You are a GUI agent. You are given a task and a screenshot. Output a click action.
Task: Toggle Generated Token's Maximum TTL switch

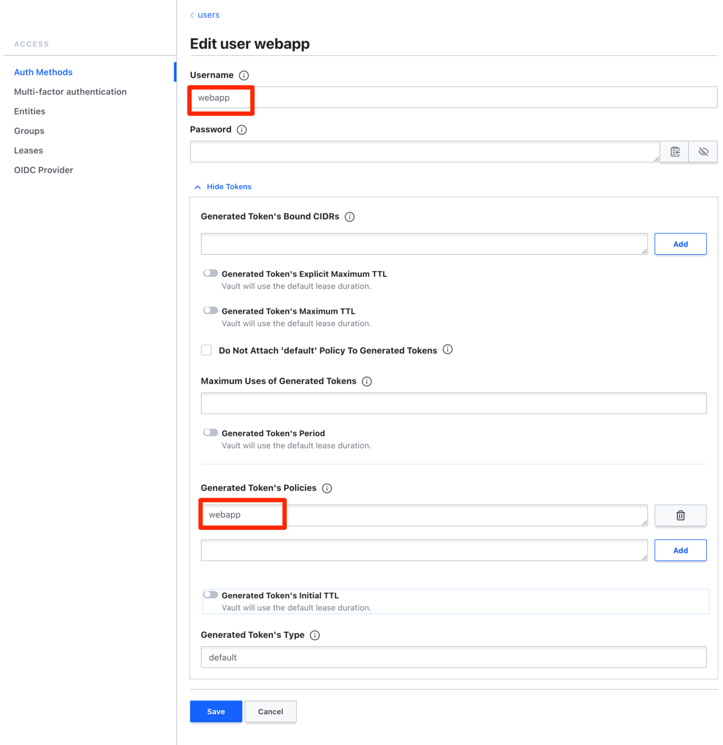click(210, 310)
